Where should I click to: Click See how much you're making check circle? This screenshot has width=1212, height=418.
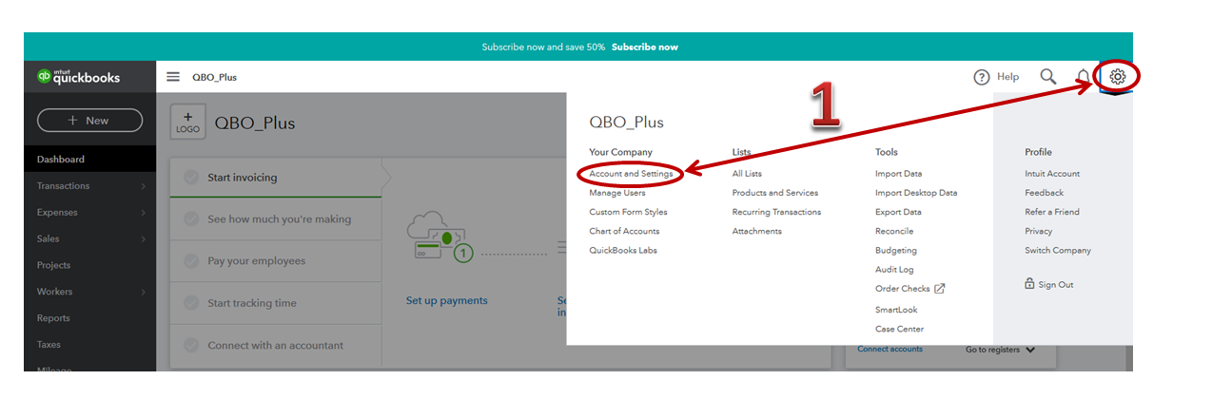click(191, 219)
